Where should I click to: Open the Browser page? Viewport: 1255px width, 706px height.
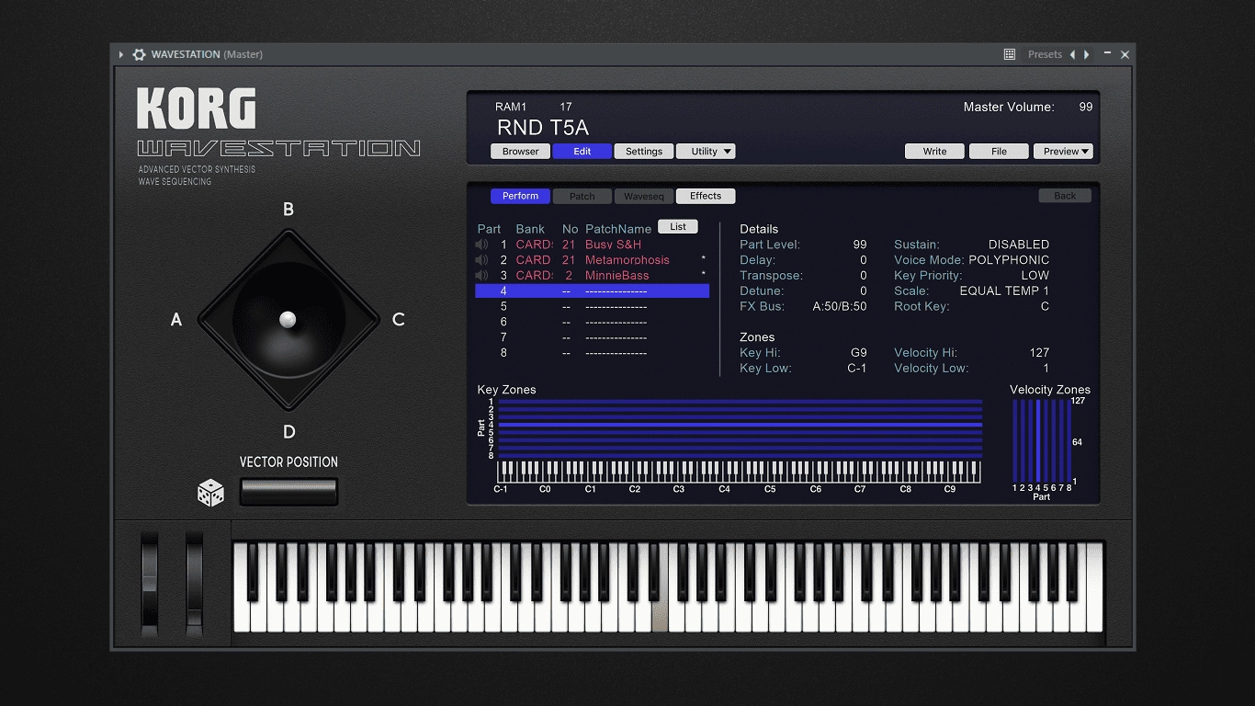click(520, 152)
